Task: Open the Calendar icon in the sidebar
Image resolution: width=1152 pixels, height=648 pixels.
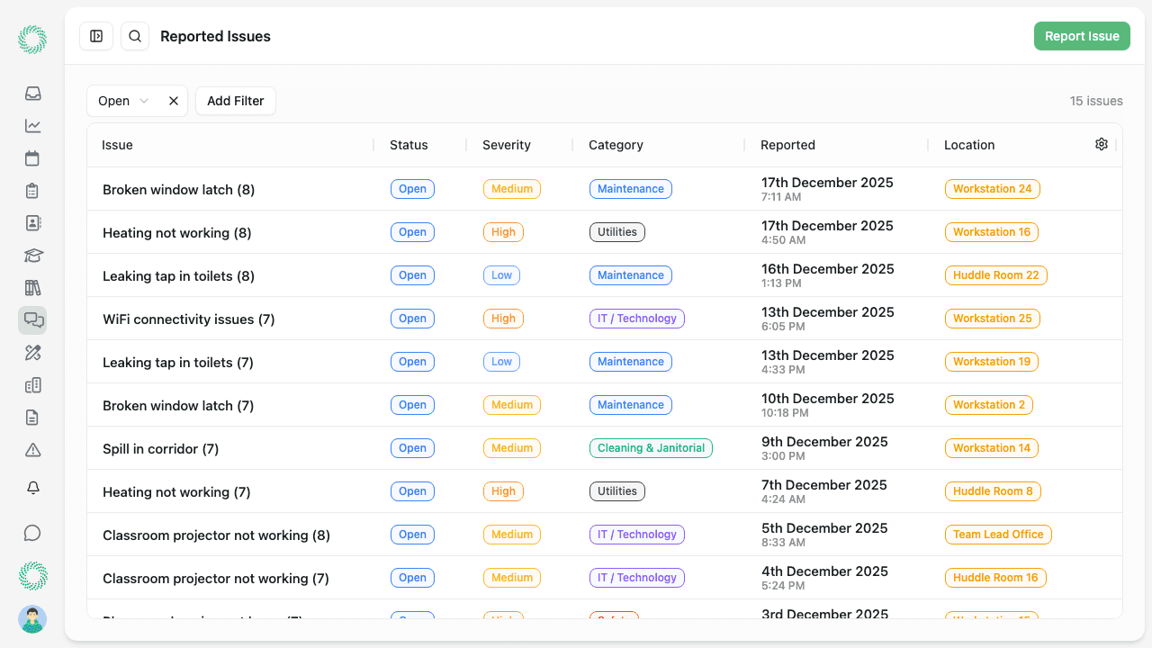Action: click(x=32, y=157)
